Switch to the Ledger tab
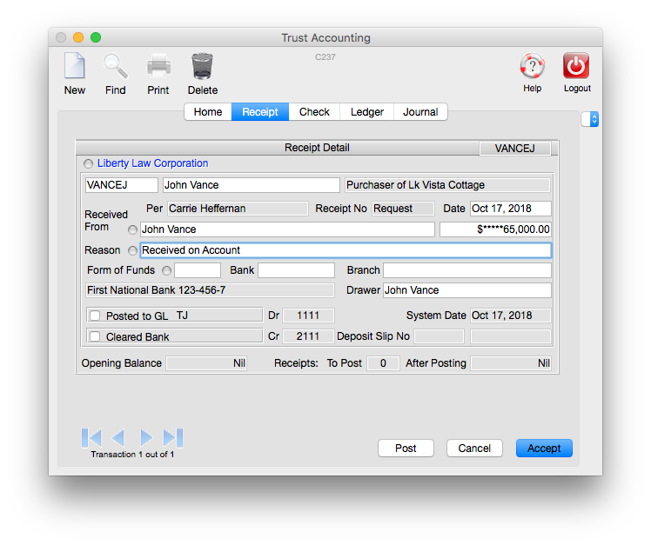 [366, 112]
